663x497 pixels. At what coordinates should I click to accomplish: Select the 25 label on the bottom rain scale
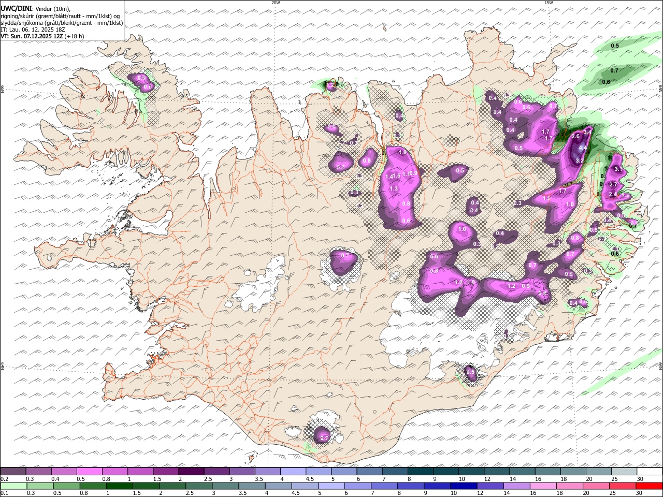(613, 493)
